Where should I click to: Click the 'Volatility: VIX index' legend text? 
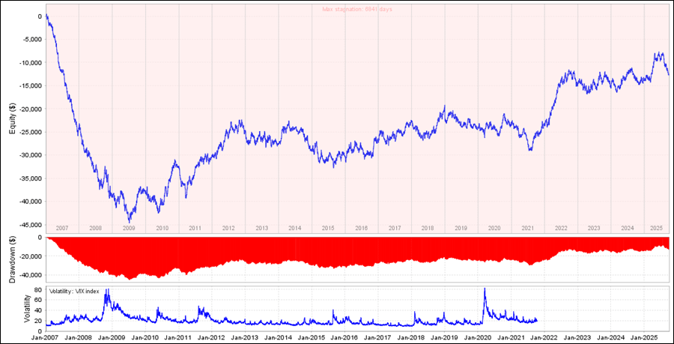click(x=79, y=290)
